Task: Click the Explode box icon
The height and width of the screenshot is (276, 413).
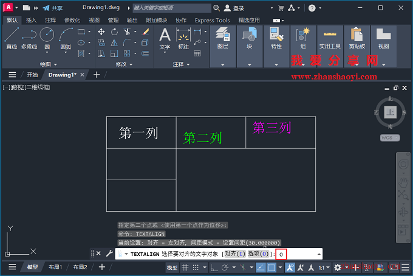Action: click(145, 42)
